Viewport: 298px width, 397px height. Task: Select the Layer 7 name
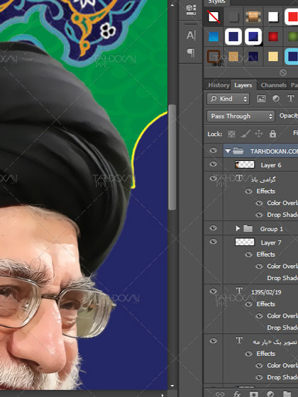(271, 242)
